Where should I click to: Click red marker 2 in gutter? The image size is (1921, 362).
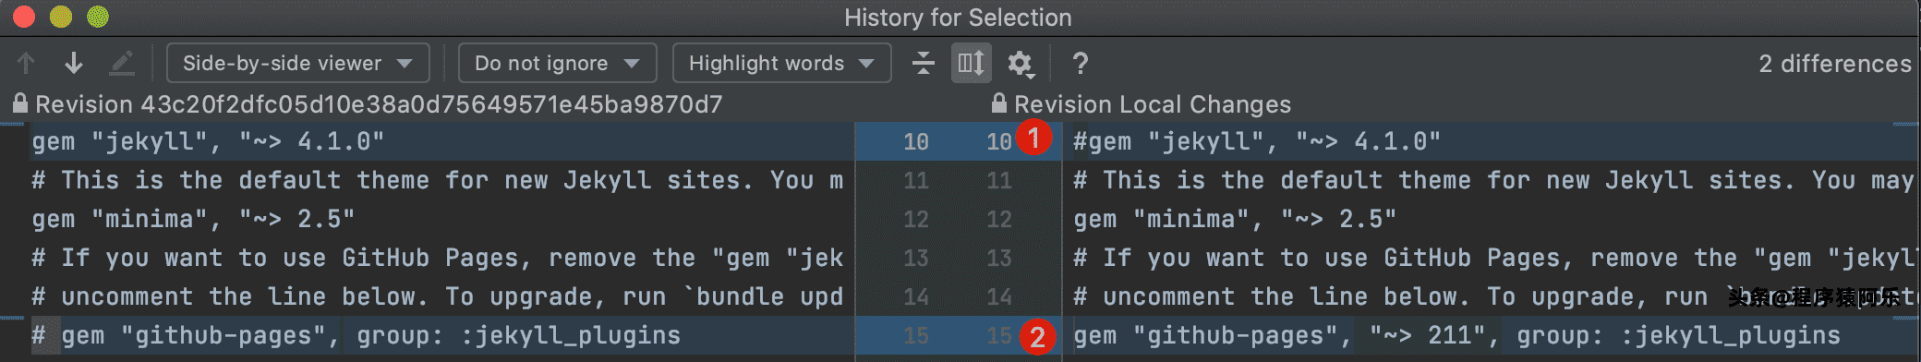(x=1037, y=337)
